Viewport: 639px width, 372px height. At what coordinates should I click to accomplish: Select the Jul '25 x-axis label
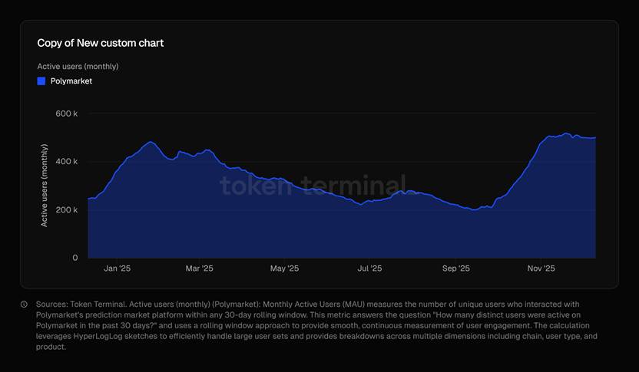point(369,268)
